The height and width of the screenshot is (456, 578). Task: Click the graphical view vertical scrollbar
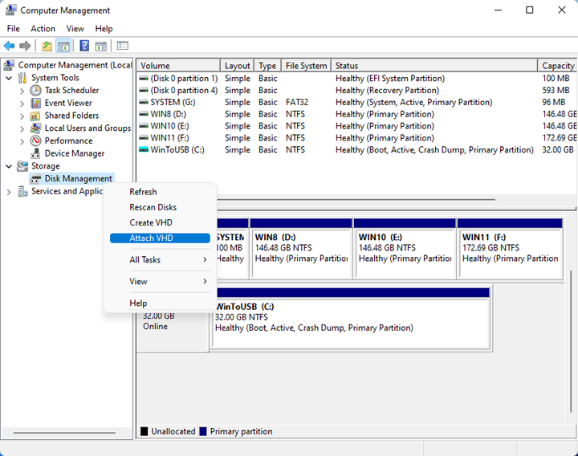pyautogui.click(x=571, y=341)
